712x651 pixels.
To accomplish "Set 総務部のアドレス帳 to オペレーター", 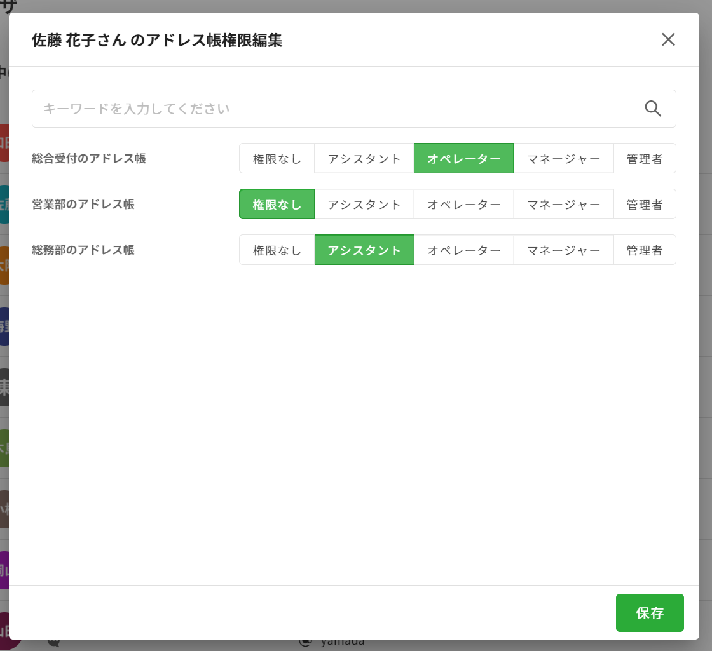I will [464, 250].
